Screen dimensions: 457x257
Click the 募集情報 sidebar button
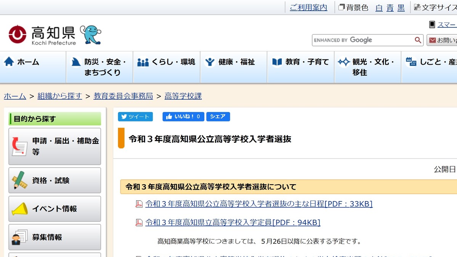55,237
